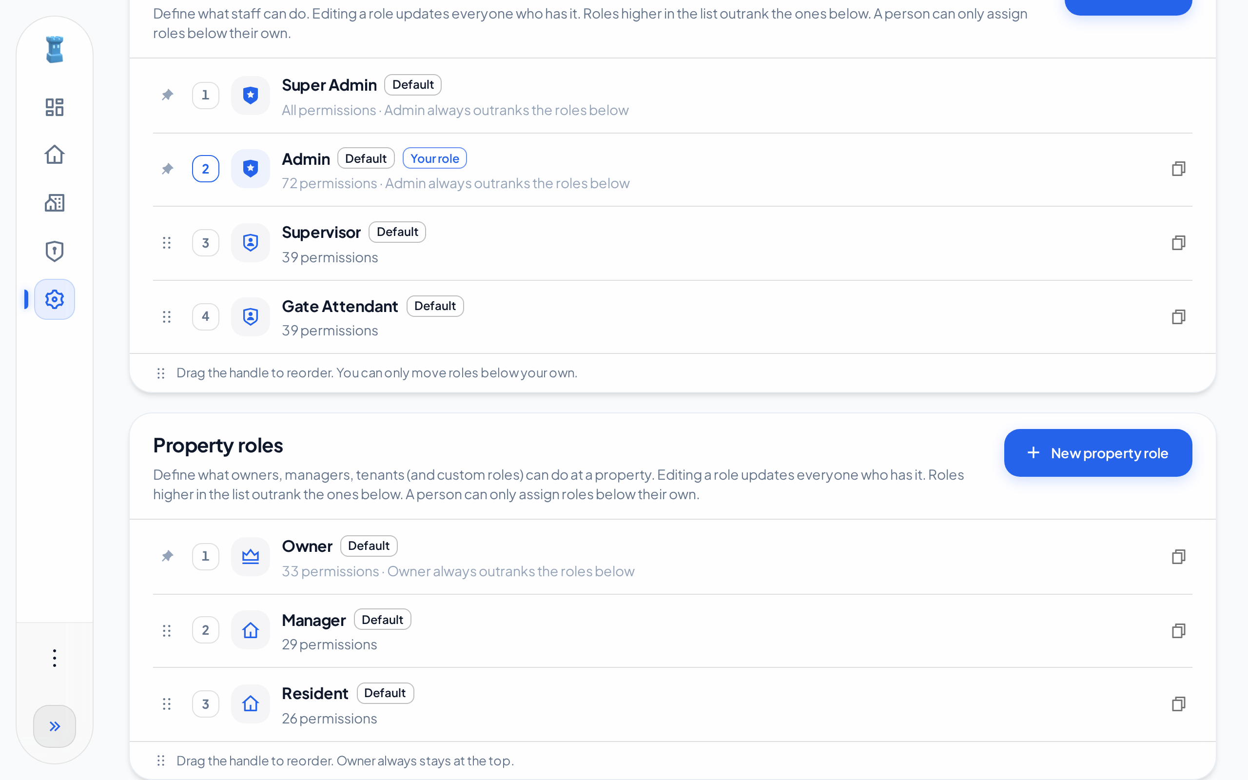Click Owner's crown icon
Image resolution: width=1248 pixels, height=780 pixels.
coord(250,557)
